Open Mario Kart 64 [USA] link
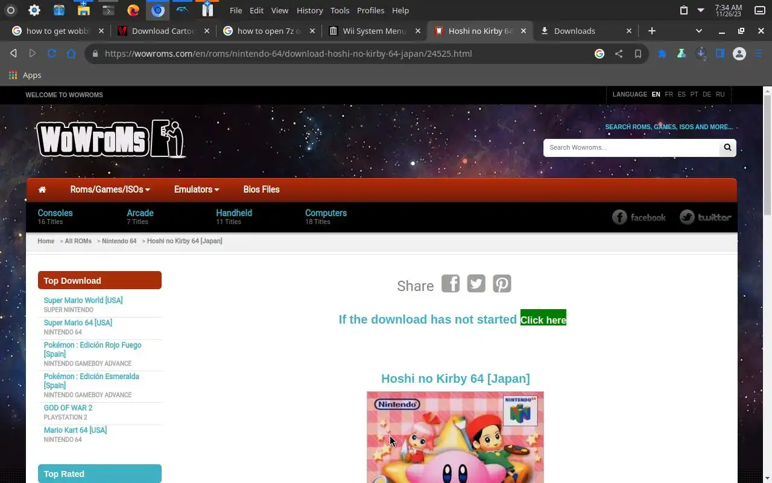 pyautogui.click(x=75, y=430)
